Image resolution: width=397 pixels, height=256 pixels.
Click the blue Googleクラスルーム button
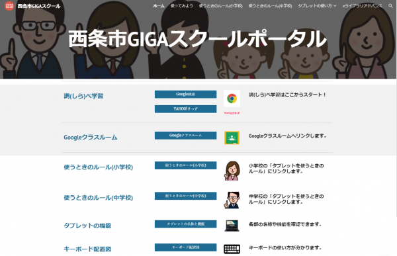point(185,135)
